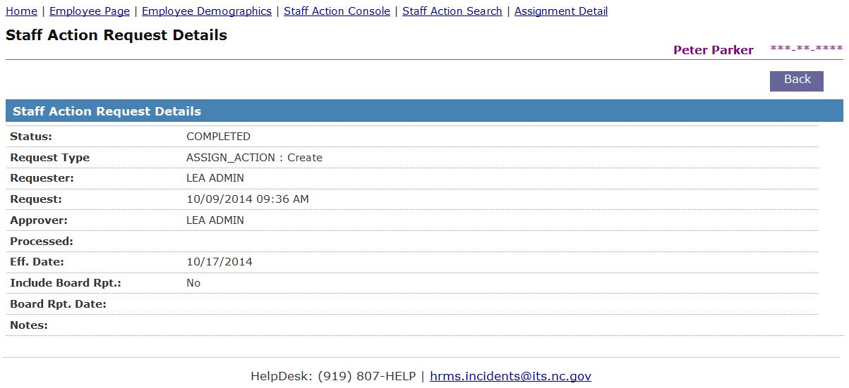Email hrms.incidents@its.nc.gov via the link
Image resolution: width=849 pixels, height=388 pixels.
tap(510, 376)
